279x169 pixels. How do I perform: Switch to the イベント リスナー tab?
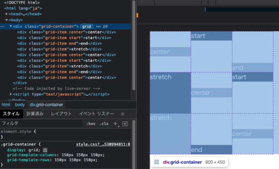(x=96, y=114)
